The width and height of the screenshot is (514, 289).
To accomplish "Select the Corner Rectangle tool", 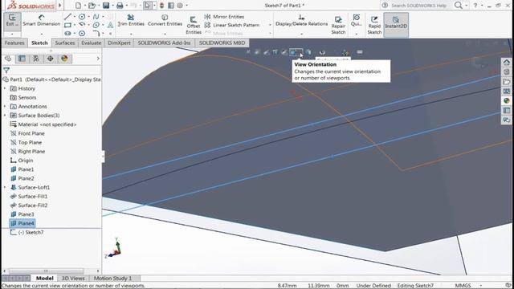I will 67,25.
